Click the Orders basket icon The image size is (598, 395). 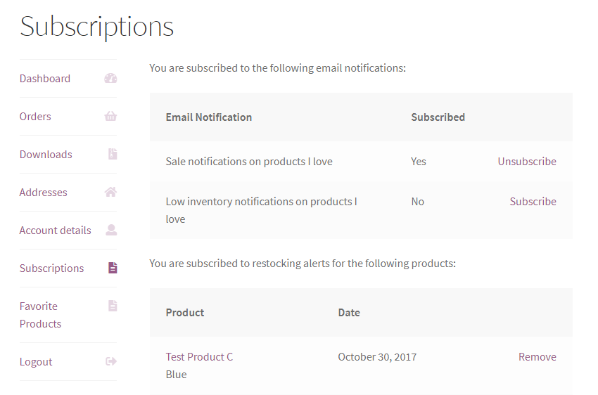110,117
